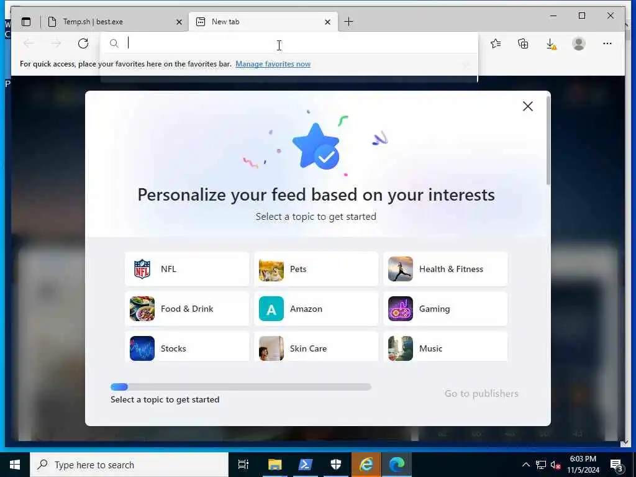Click the taskbar Type here to search box

(129, 465)
